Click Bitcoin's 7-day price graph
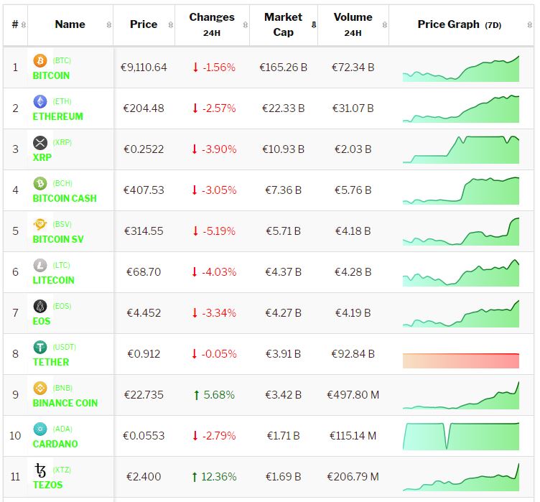Screen dimensions: 540x502 (460, 68)
